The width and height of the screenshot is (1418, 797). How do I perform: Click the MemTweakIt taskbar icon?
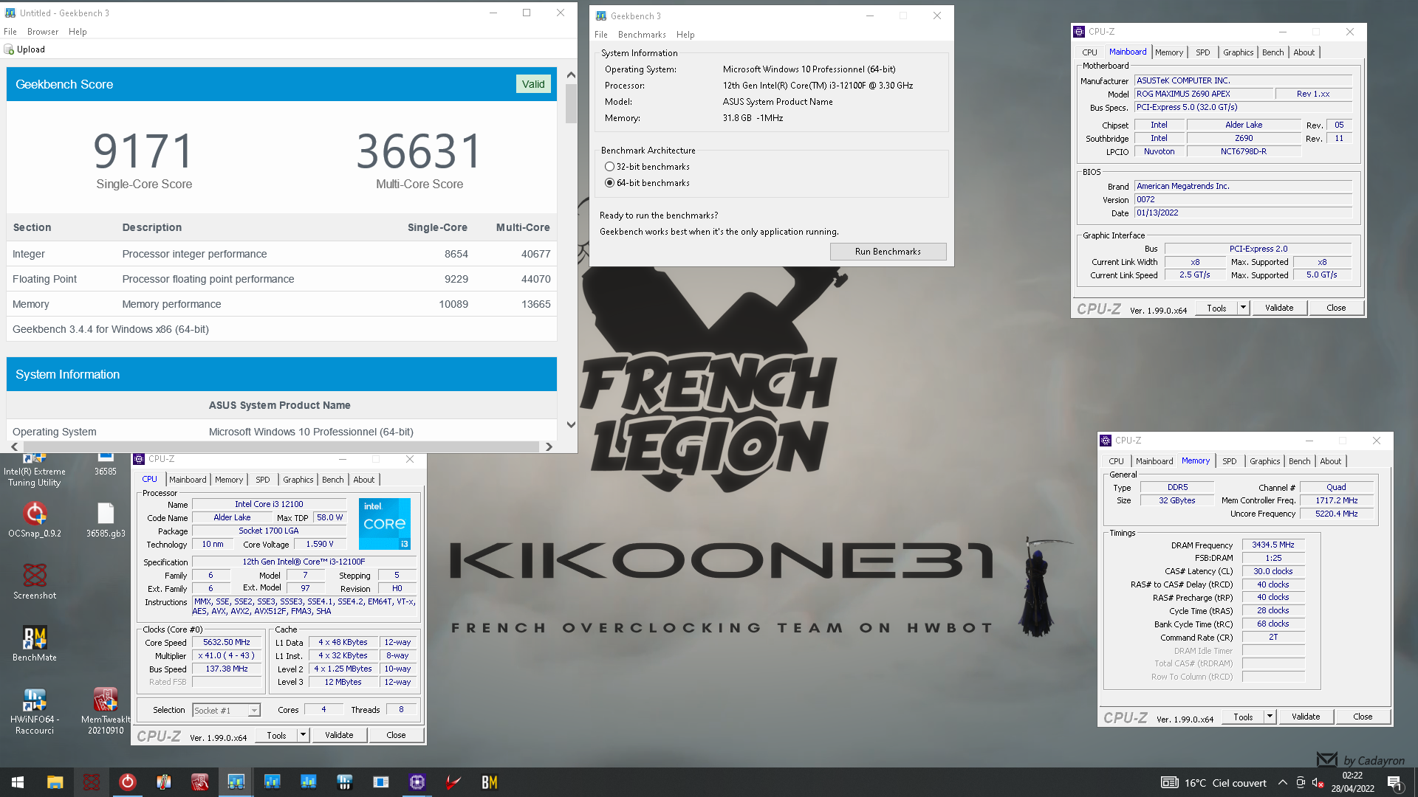200,782
